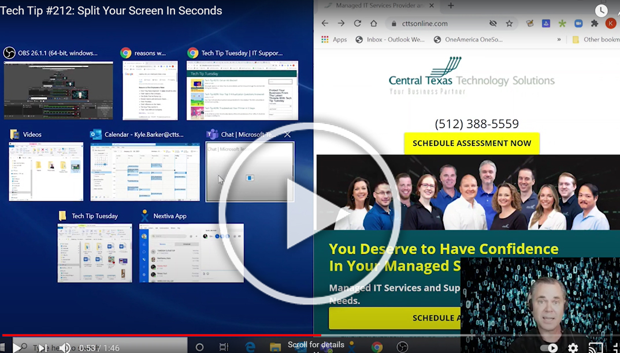Select the Outlook Calendar window thumbnail

(144, 172)
